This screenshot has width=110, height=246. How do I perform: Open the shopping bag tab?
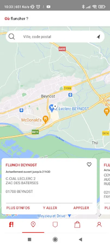coord(77,224)
